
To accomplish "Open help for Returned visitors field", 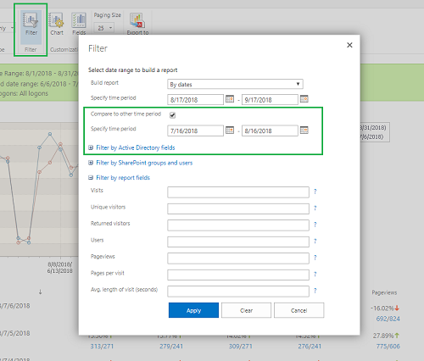I will [315, 225].
